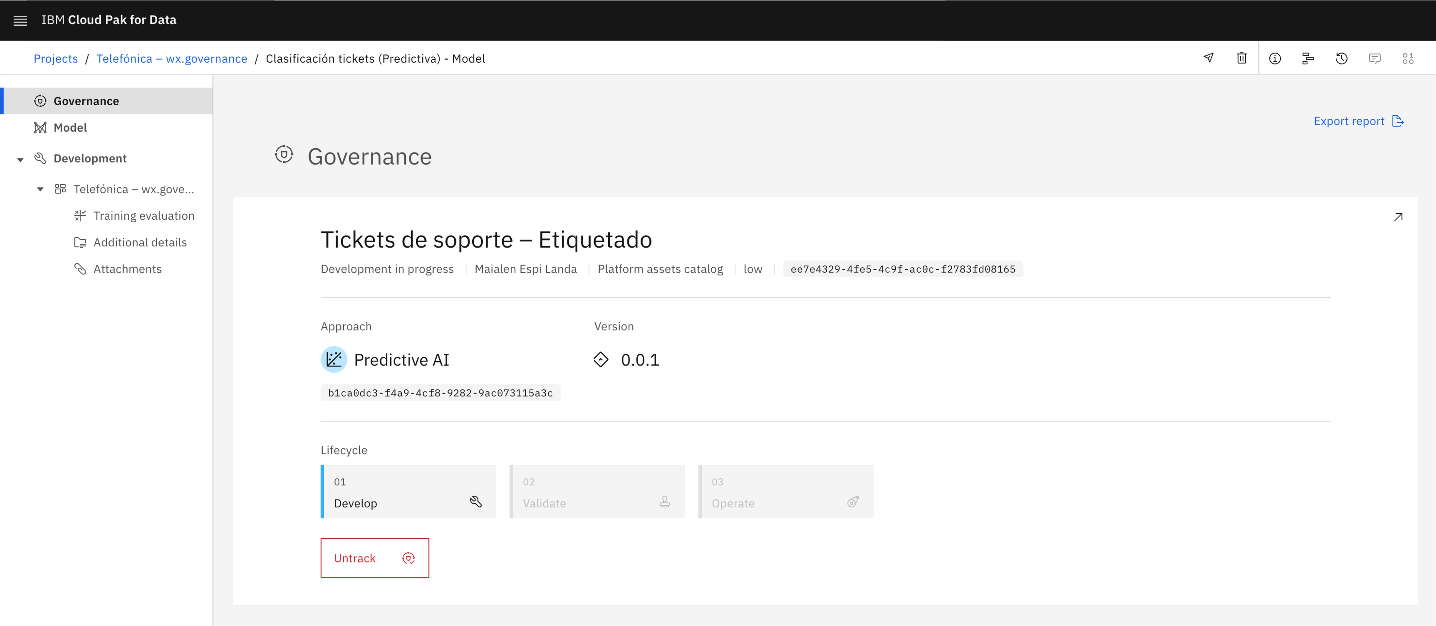This screenshot has width=1436, height=626.
Task: Click the Predictive AI chart icon
Action: [334, 360]
